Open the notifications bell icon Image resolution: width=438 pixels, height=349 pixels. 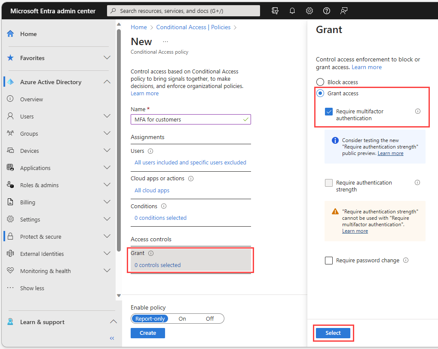[x=292, y=11]
